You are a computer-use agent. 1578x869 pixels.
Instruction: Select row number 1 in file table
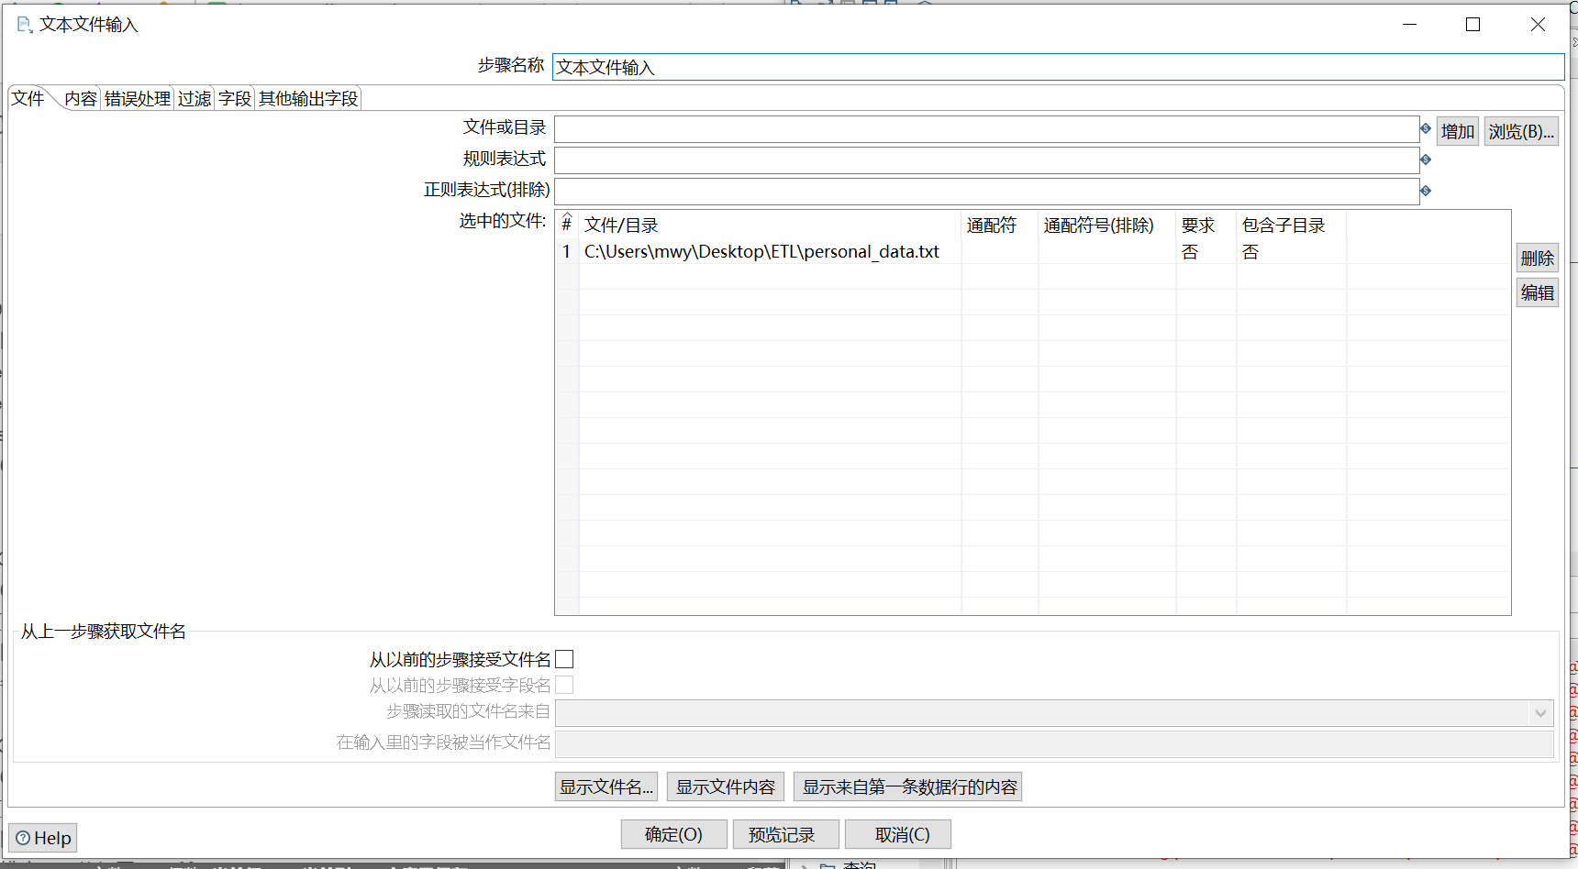point(567,251)
